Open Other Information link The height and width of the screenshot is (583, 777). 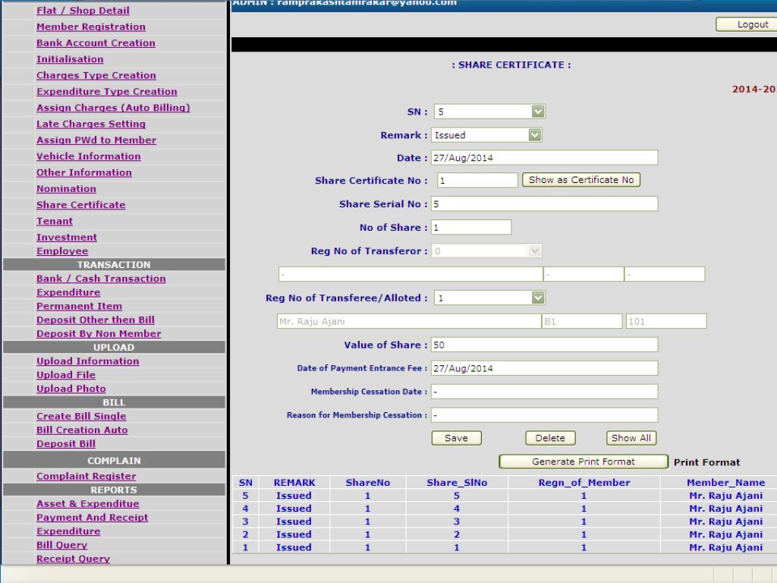[83, 172]
